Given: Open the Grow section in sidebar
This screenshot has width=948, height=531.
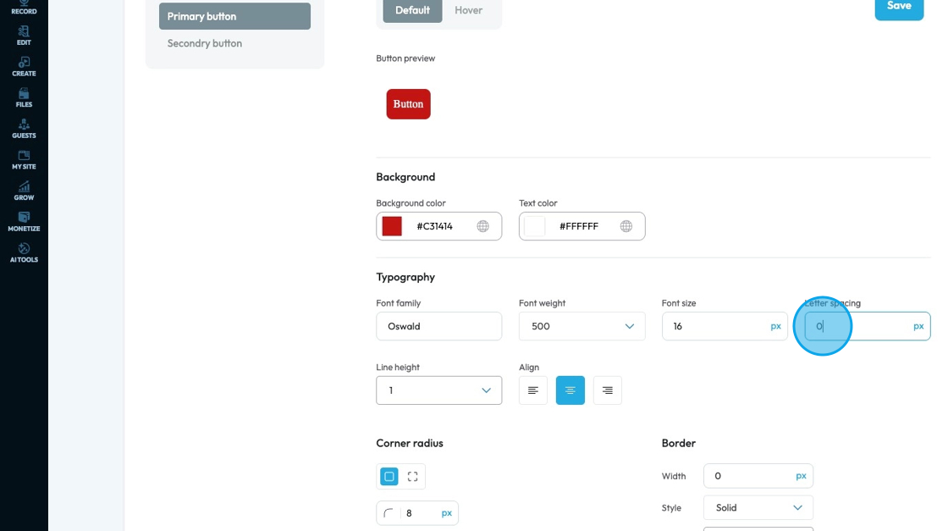Looking at the screenshot, I should point(24,191).
